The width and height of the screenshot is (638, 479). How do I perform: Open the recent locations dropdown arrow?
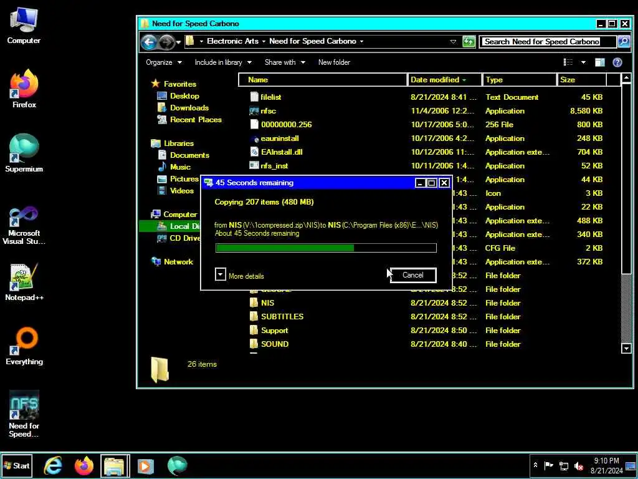[178, 42]
